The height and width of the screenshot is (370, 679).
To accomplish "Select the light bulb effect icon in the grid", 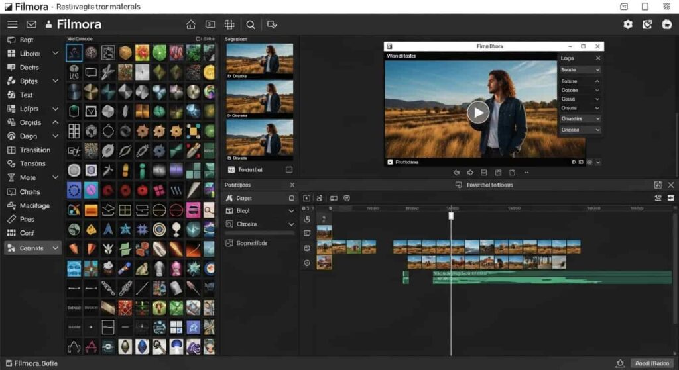I will [176, 230].
